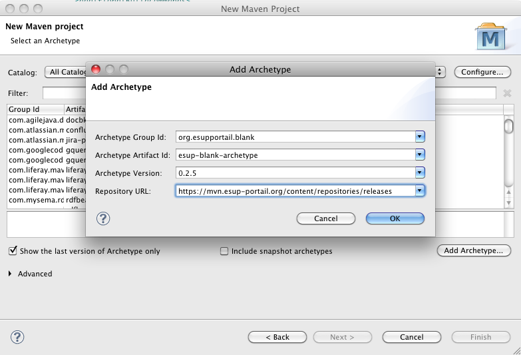Image resolution: width=521 pixels, height=355 pixels.
Task: Open the Repository URL dropdown arrow
Action: click(420, 191)
